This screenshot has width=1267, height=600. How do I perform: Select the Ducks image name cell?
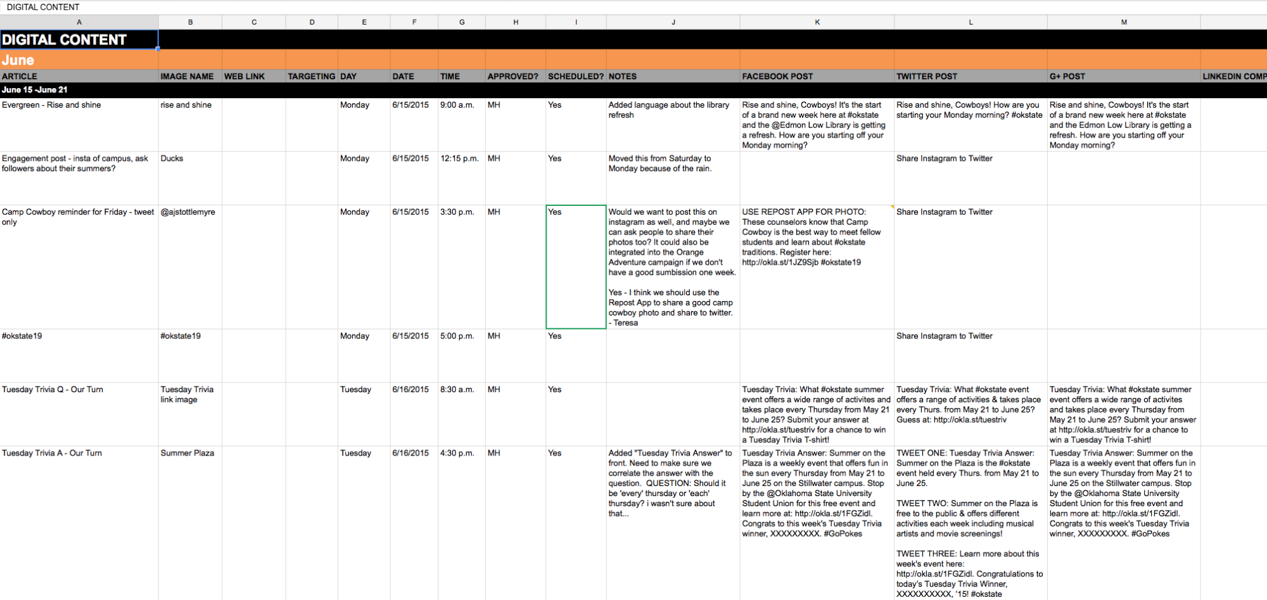(190, 178)
